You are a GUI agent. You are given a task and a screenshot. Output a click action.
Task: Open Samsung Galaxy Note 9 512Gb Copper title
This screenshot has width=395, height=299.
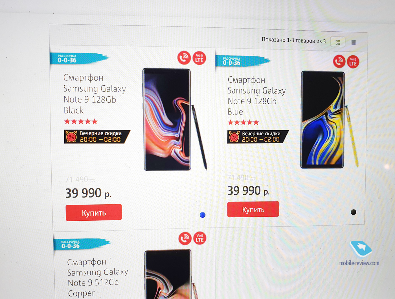[98, 278]
